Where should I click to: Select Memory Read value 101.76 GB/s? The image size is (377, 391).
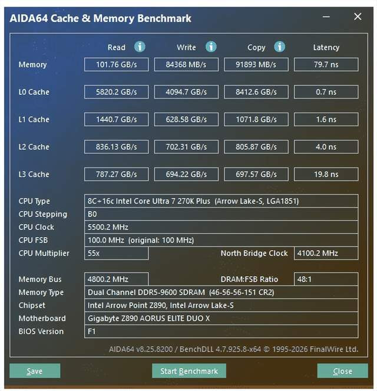pos(116,65)
